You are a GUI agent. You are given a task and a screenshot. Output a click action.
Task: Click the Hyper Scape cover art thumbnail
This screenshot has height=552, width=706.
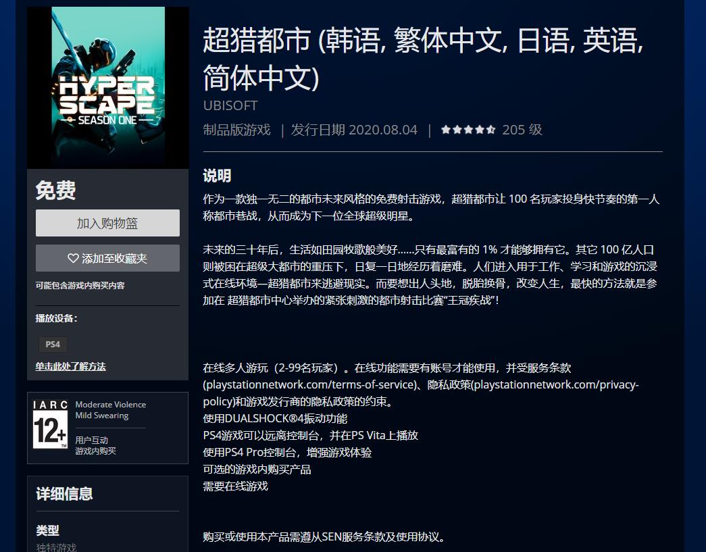(108, 87)
